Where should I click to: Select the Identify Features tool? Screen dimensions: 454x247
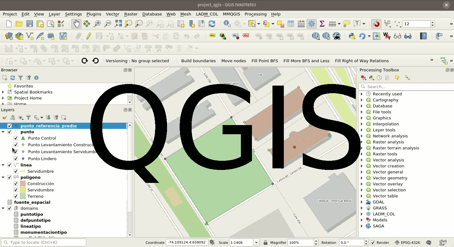coord(227,24)
